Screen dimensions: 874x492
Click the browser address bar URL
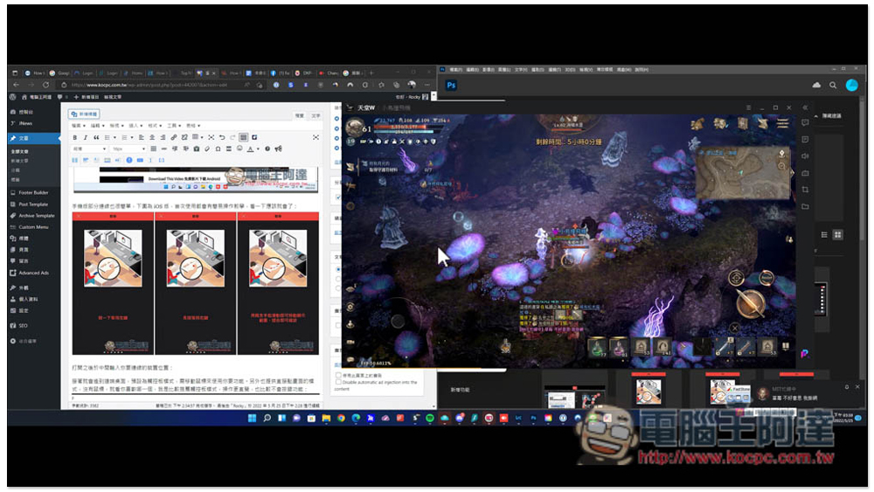coord(149,85)
